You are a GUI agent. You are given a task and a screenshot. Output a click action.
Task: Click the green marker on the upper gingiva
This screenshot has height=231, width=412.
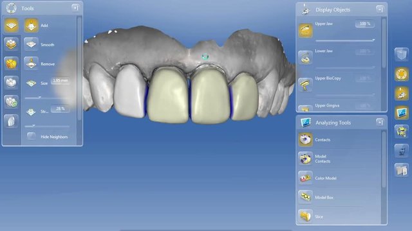coord(205,56)
